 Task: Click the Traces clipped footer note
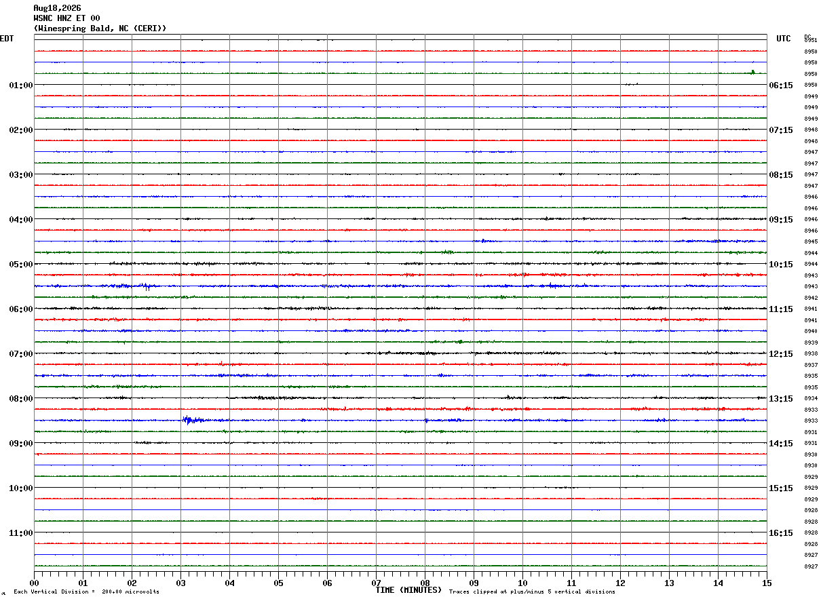tap(532, 592)
